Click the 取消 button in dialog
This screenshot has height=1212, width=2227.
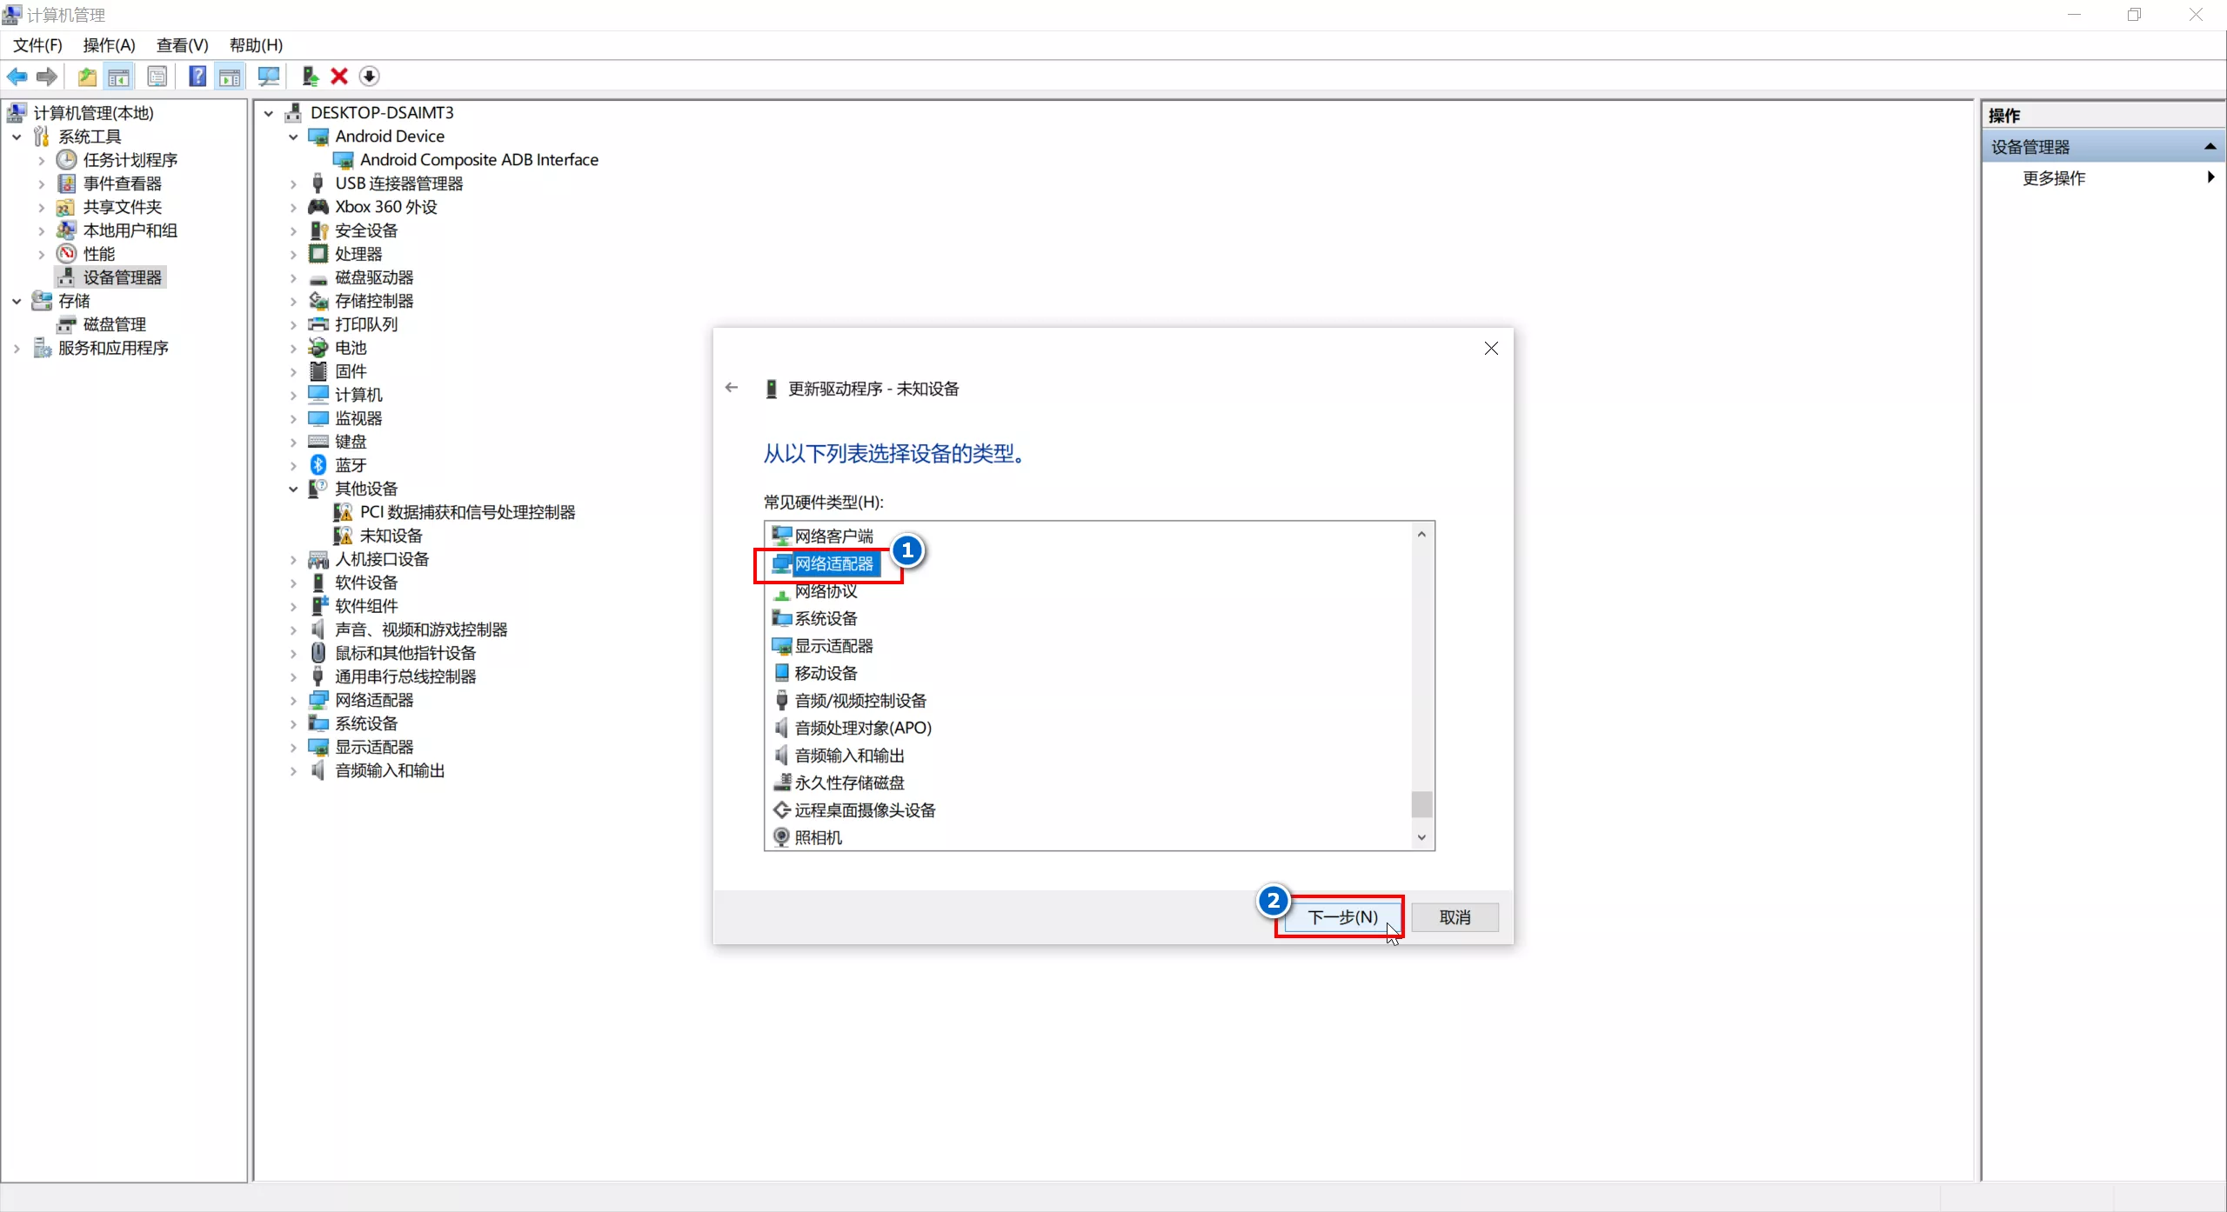pyautogui.click(x=1455, y=917)
